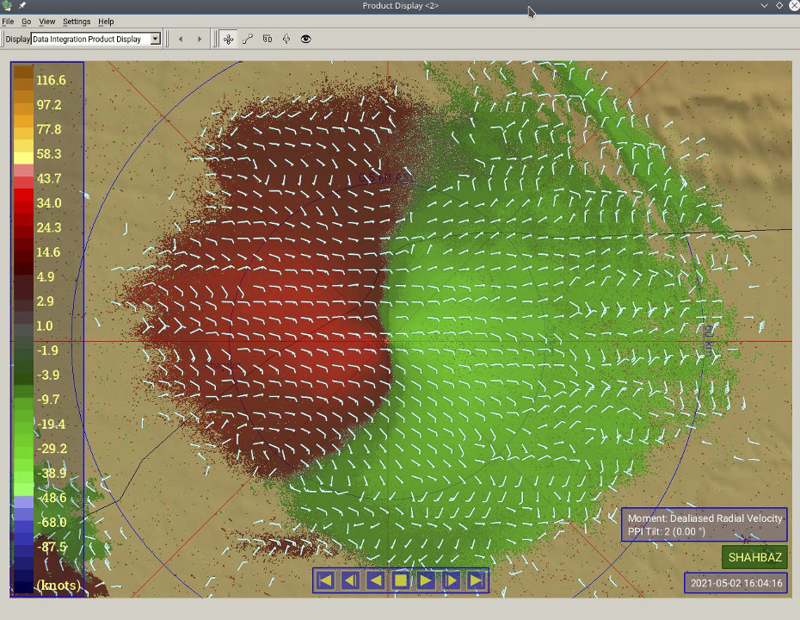Stop the animation playback

pos(400,580)
